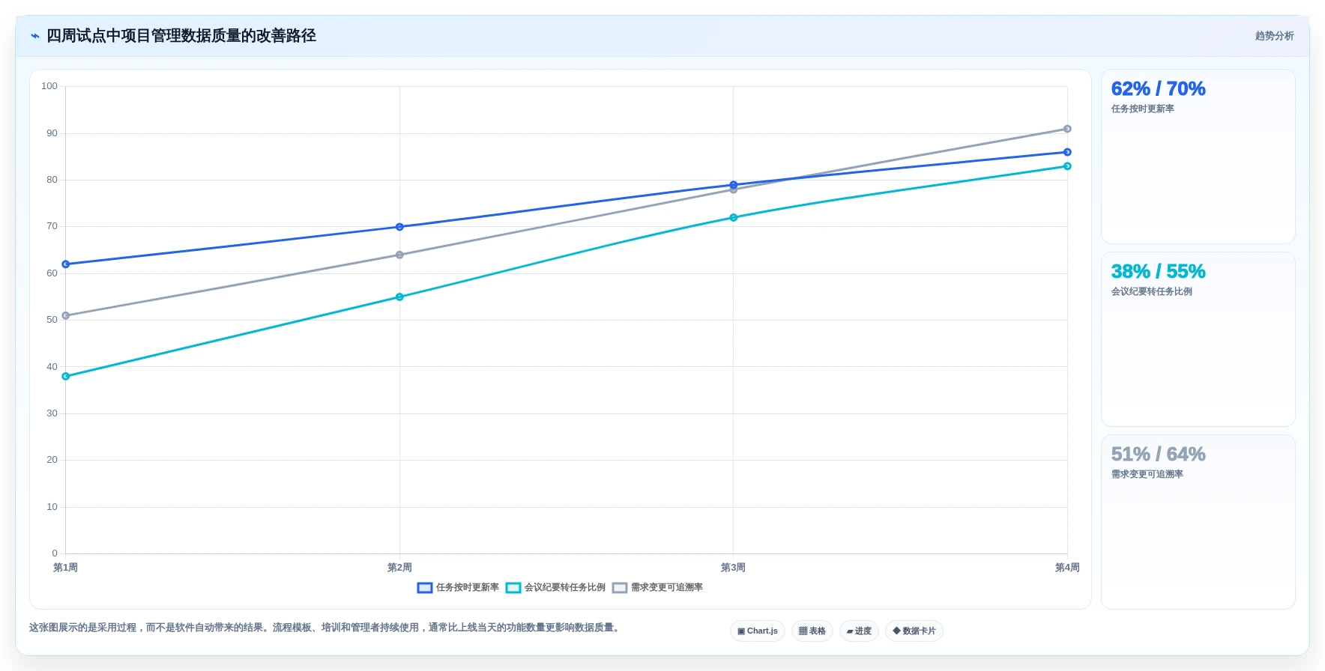Click legend label 任务按时更新率

pyautogui.click(x=468, y=588)
